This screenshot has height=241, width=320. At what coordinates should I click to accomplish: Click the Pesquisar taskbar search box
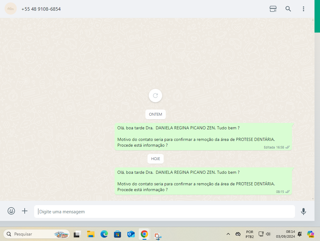(37, 234)
